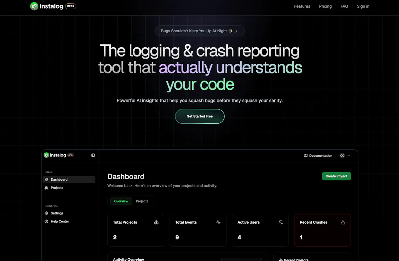The image size is (399, 261).
Task: Open the Pricing link
Action: [325, 6]
